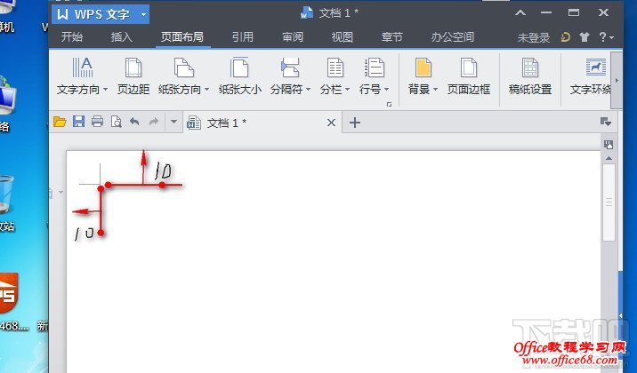The width and height of the screenshot is (637, 373).
Task: Undo the last action
Action: coord(134,121)
